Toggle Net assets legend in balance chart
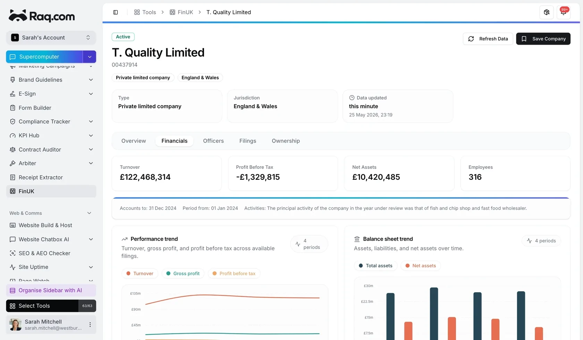Image resolution: width=583 pixels, height=340 pixels. click(x=421, y=266)
